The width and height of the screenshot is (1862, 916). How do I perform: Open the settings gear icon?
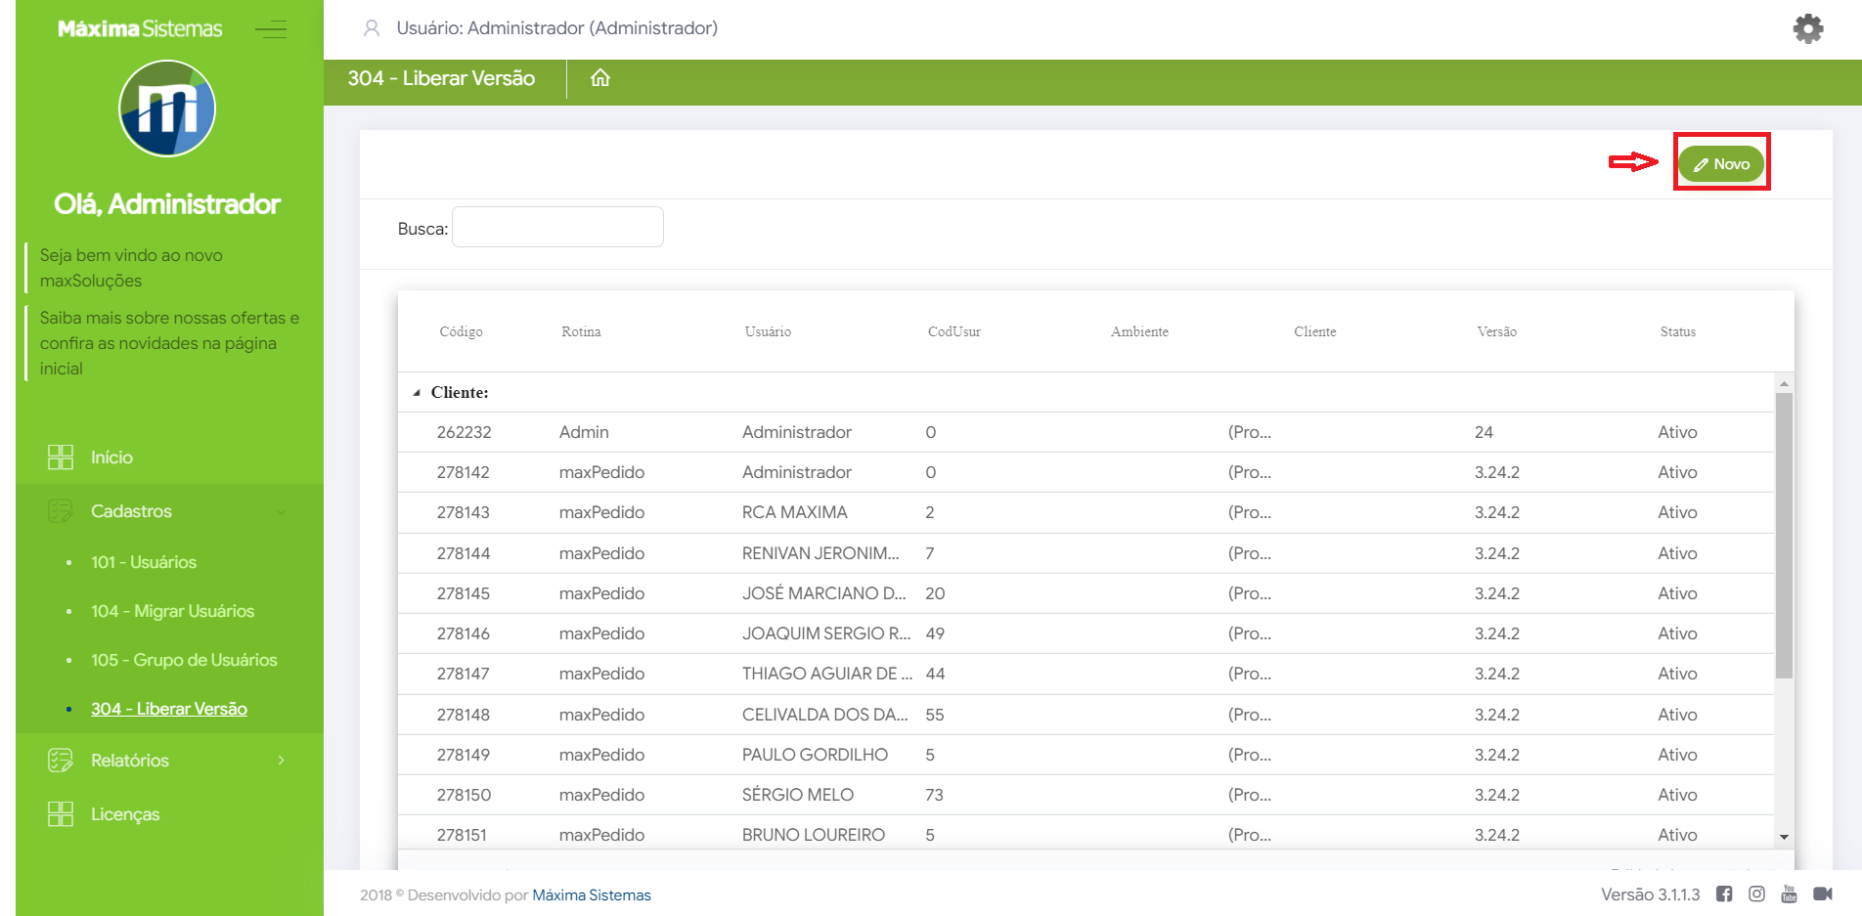(x=1807, y=29)
